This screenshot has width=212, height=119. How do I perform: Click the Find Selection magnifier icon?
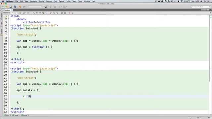pos(33,13)
